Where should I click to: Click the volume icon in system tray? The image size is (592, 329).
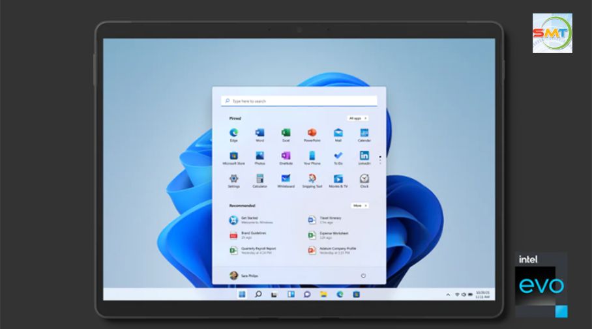pyautogui.click(x=464, y=294)
